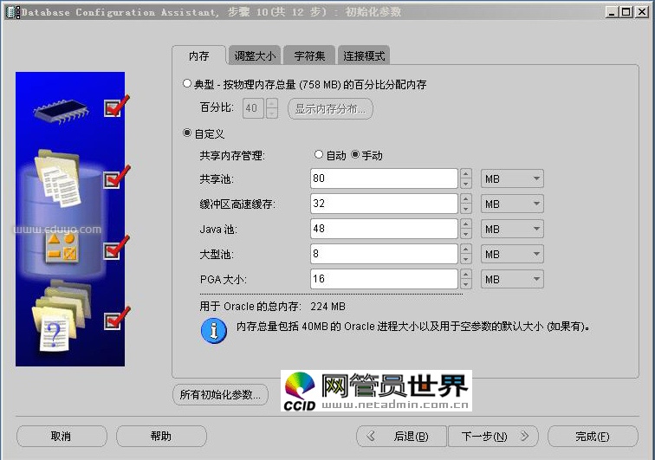Select the 自定义 radio button

point(187,133)
